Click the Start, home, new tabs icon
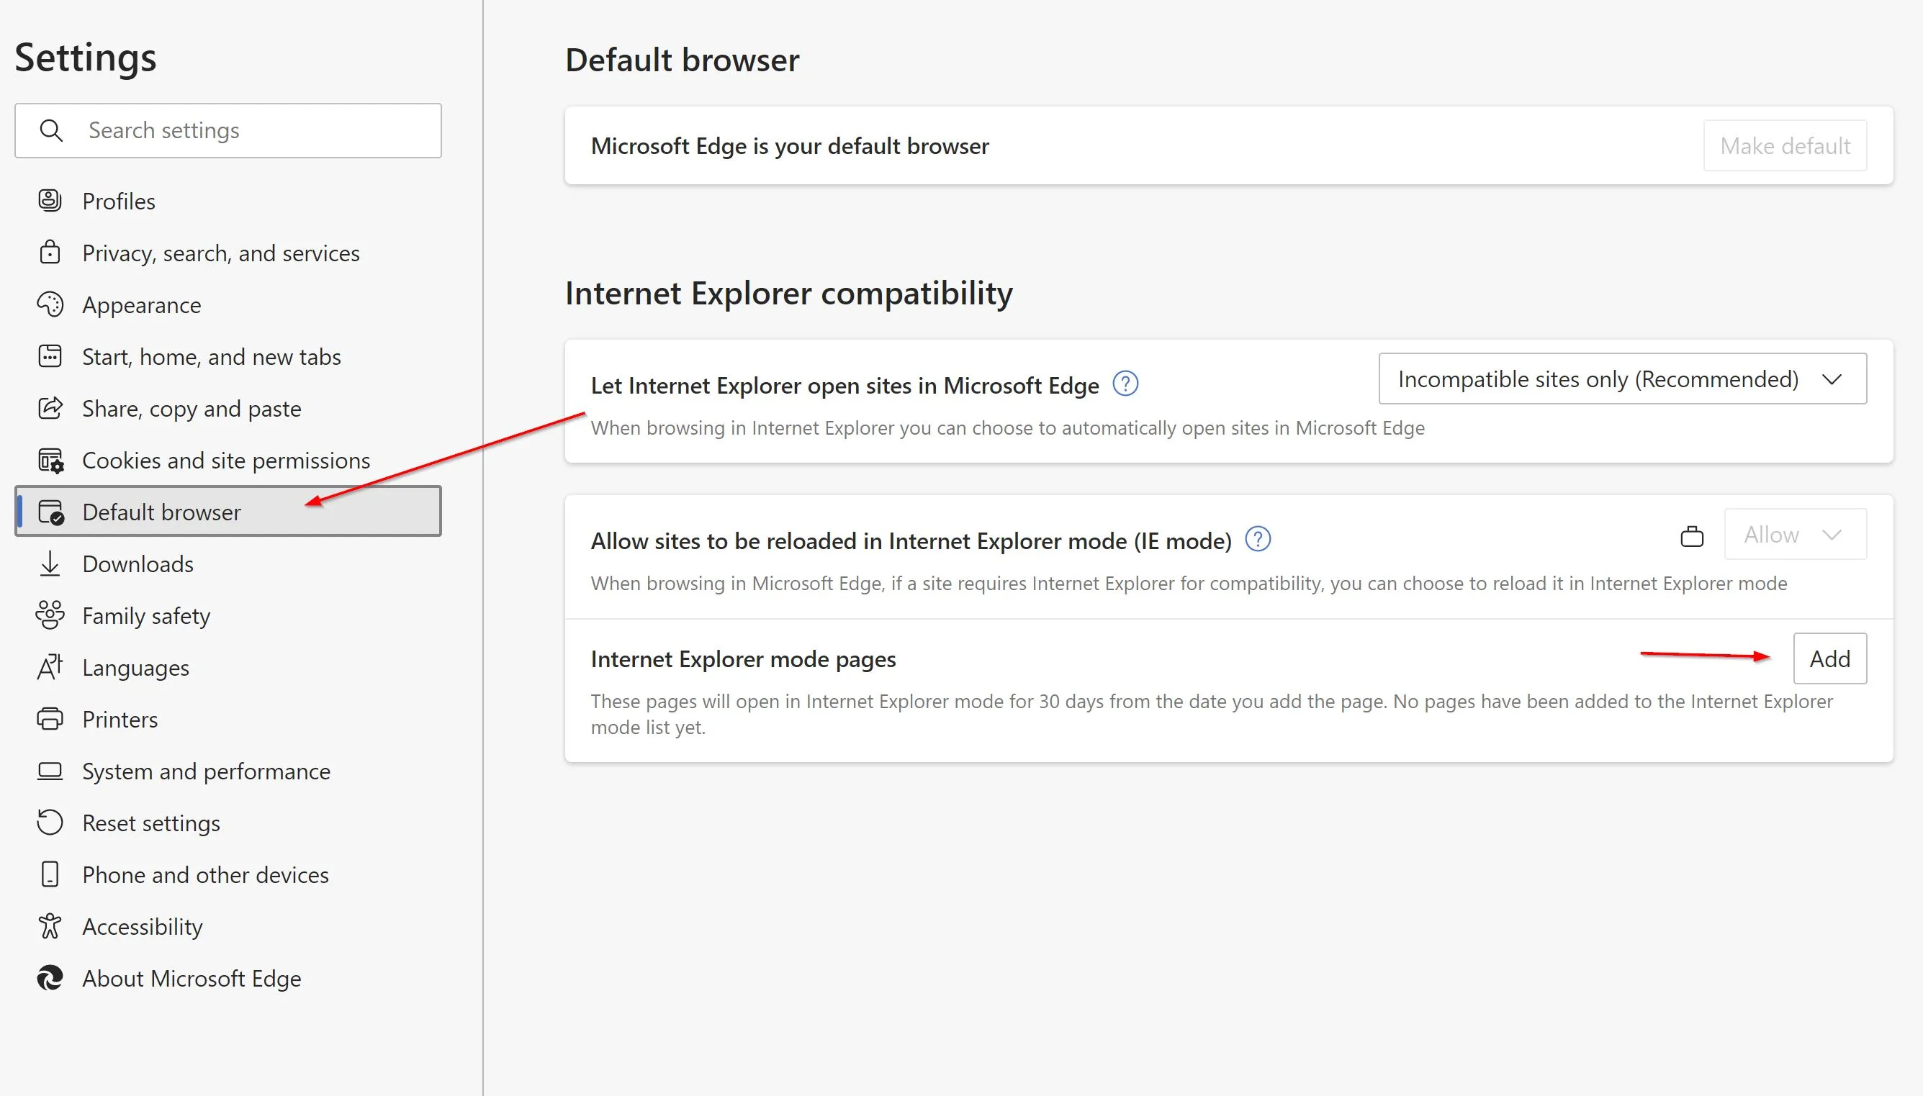 50,356
